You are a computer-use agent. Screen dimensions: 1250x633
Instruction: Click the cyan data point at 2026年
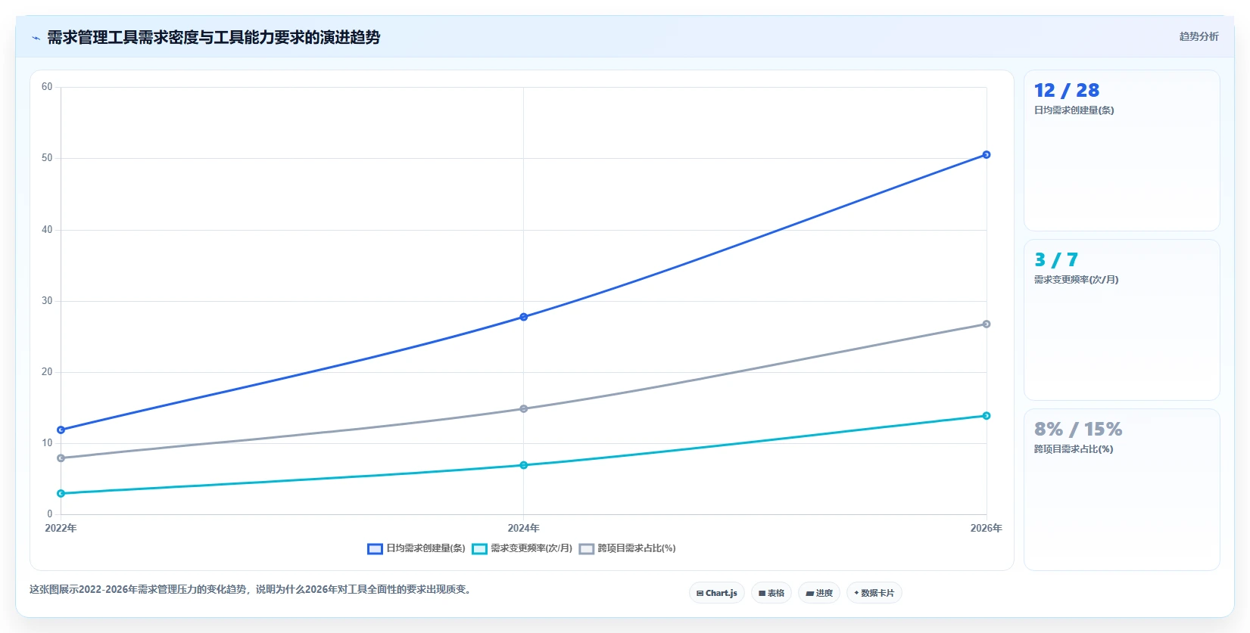(987, 416)
